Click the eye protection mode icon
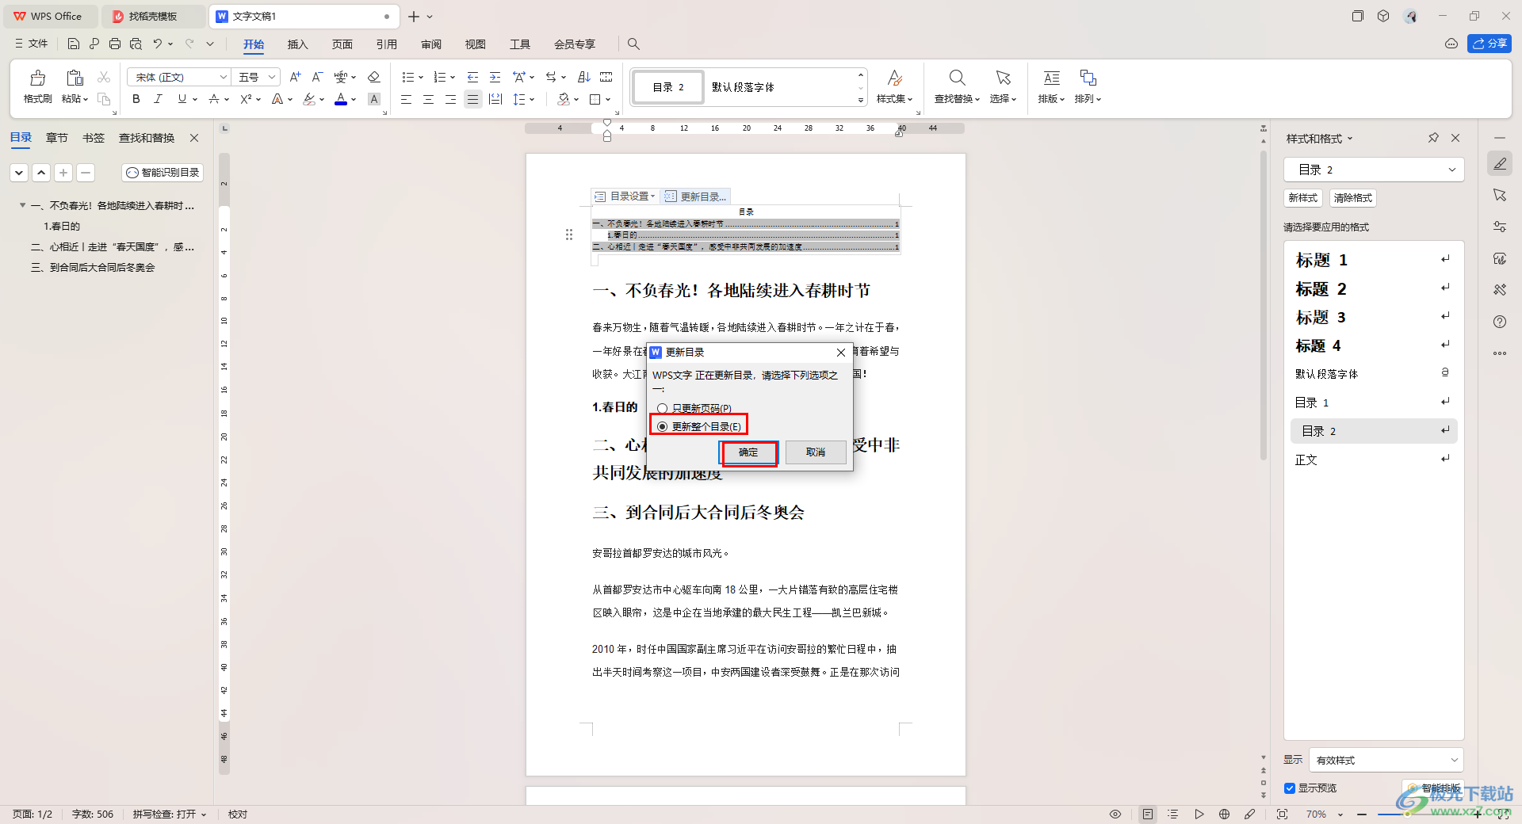Image resolution: width=1522 pixels, height=824 pixels. click(1115, 814)
